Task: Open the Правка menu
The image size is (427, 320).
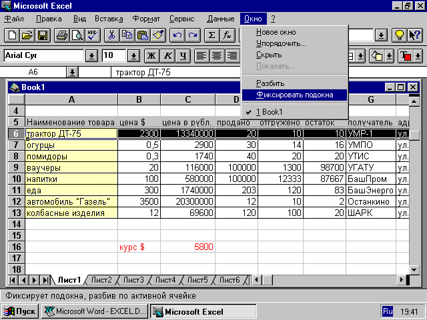Action: tap(49, 19)
